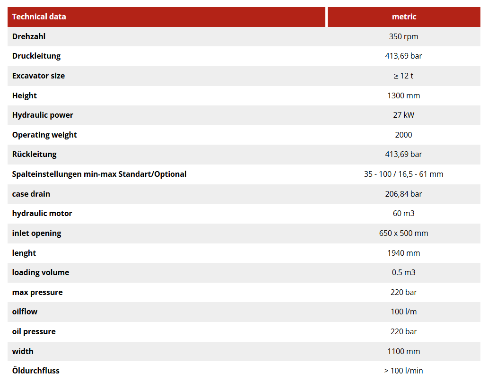Select the 'oil pressure' label
The image size is (488, 390).
(34, 331)
